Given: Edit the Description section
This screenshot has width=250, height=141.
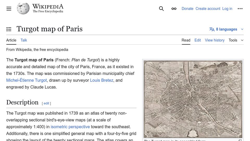Looking at the screenshot, I should click(x=46, y=103).
